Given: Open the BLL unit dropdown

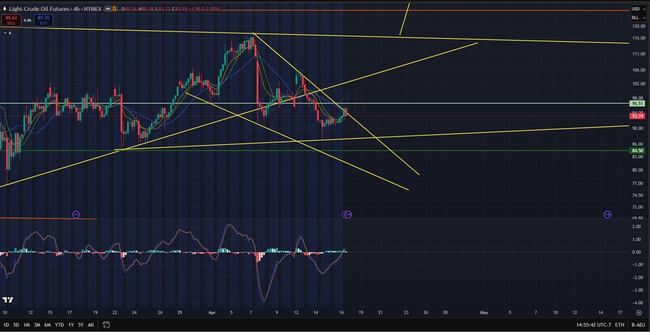Looking at the screenshot, I should pyautogui.click(x=636, y=17).
